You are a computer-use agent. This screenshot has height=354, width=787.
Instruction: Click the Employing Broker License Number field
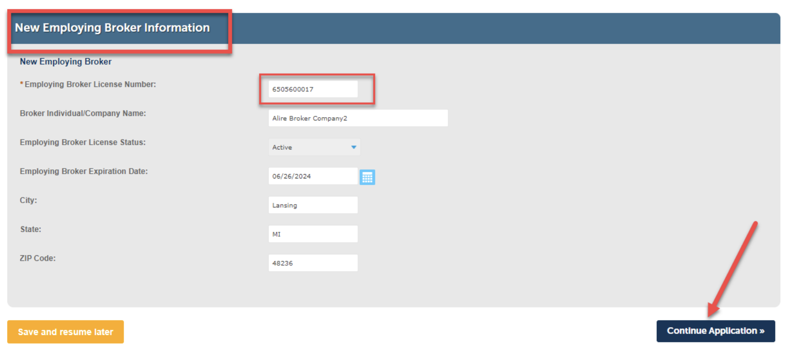tap(313, 89)
